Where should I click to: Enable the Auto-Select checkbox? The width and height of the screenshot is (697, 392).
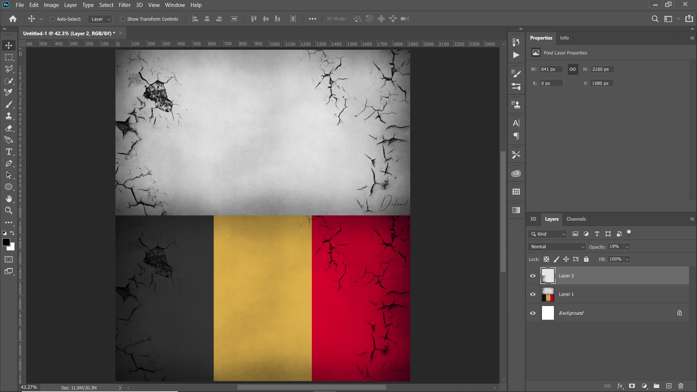pos(52,19)
